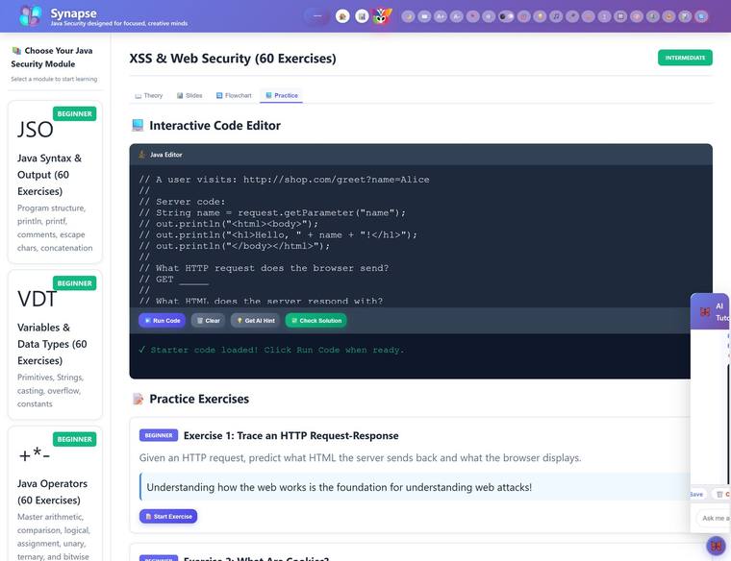Click the video camera icon before A+
The image size is (731, 561).
click(424, 16)
